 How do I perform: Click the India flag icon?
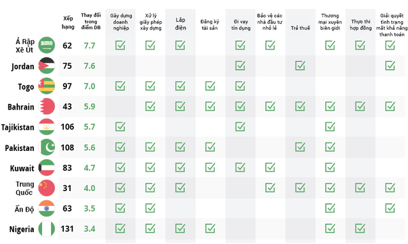click(47, 208)
